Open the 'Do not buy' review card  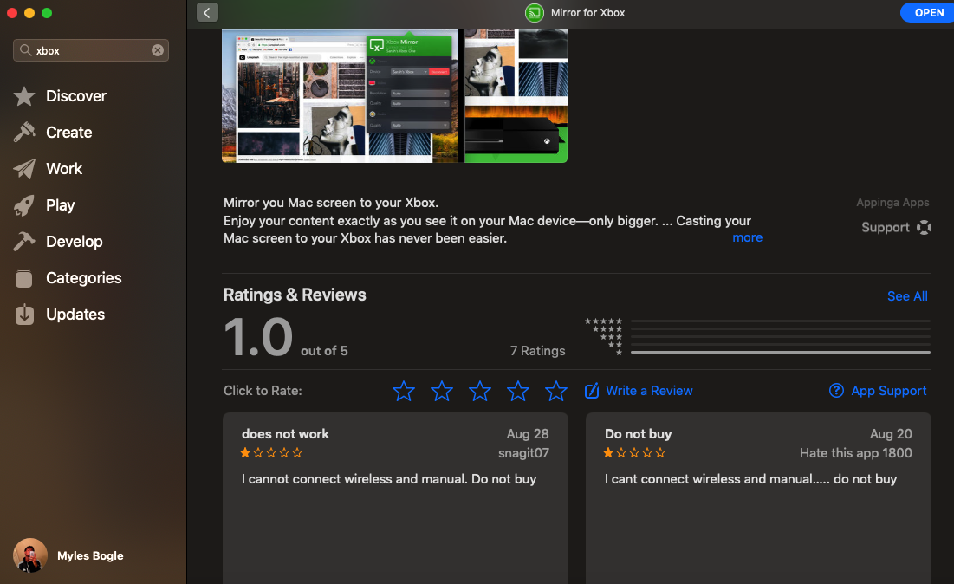tap(758, 498)
